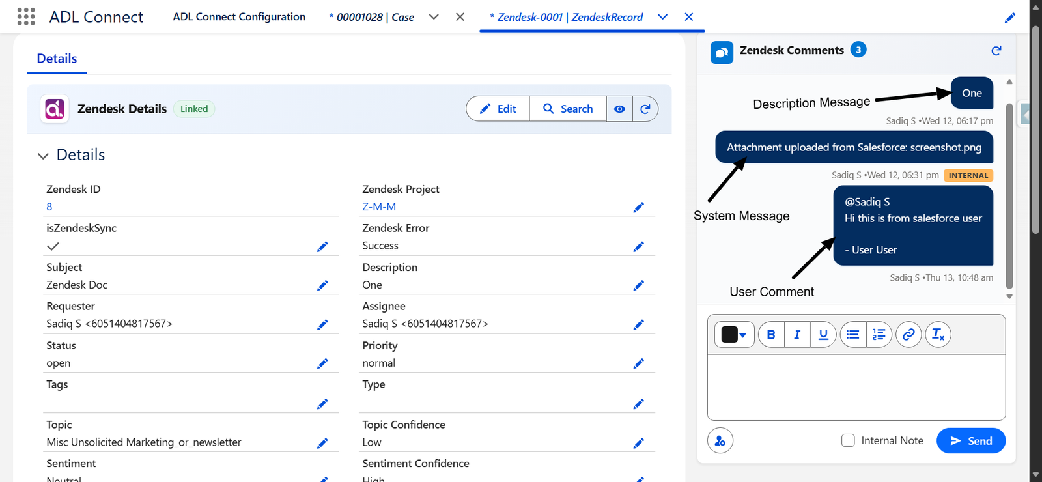Open the Zendesk-0001 tab dropdown chevron
The height and width of the screenshot is (482, 1042).
point(662,17)
